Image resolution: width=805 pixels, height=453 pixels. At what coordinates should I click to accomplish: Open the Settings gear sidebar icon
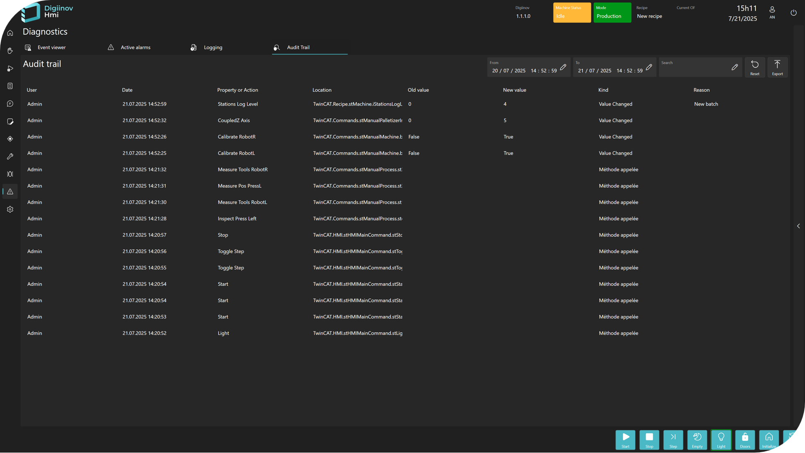[x=10, y=209]
